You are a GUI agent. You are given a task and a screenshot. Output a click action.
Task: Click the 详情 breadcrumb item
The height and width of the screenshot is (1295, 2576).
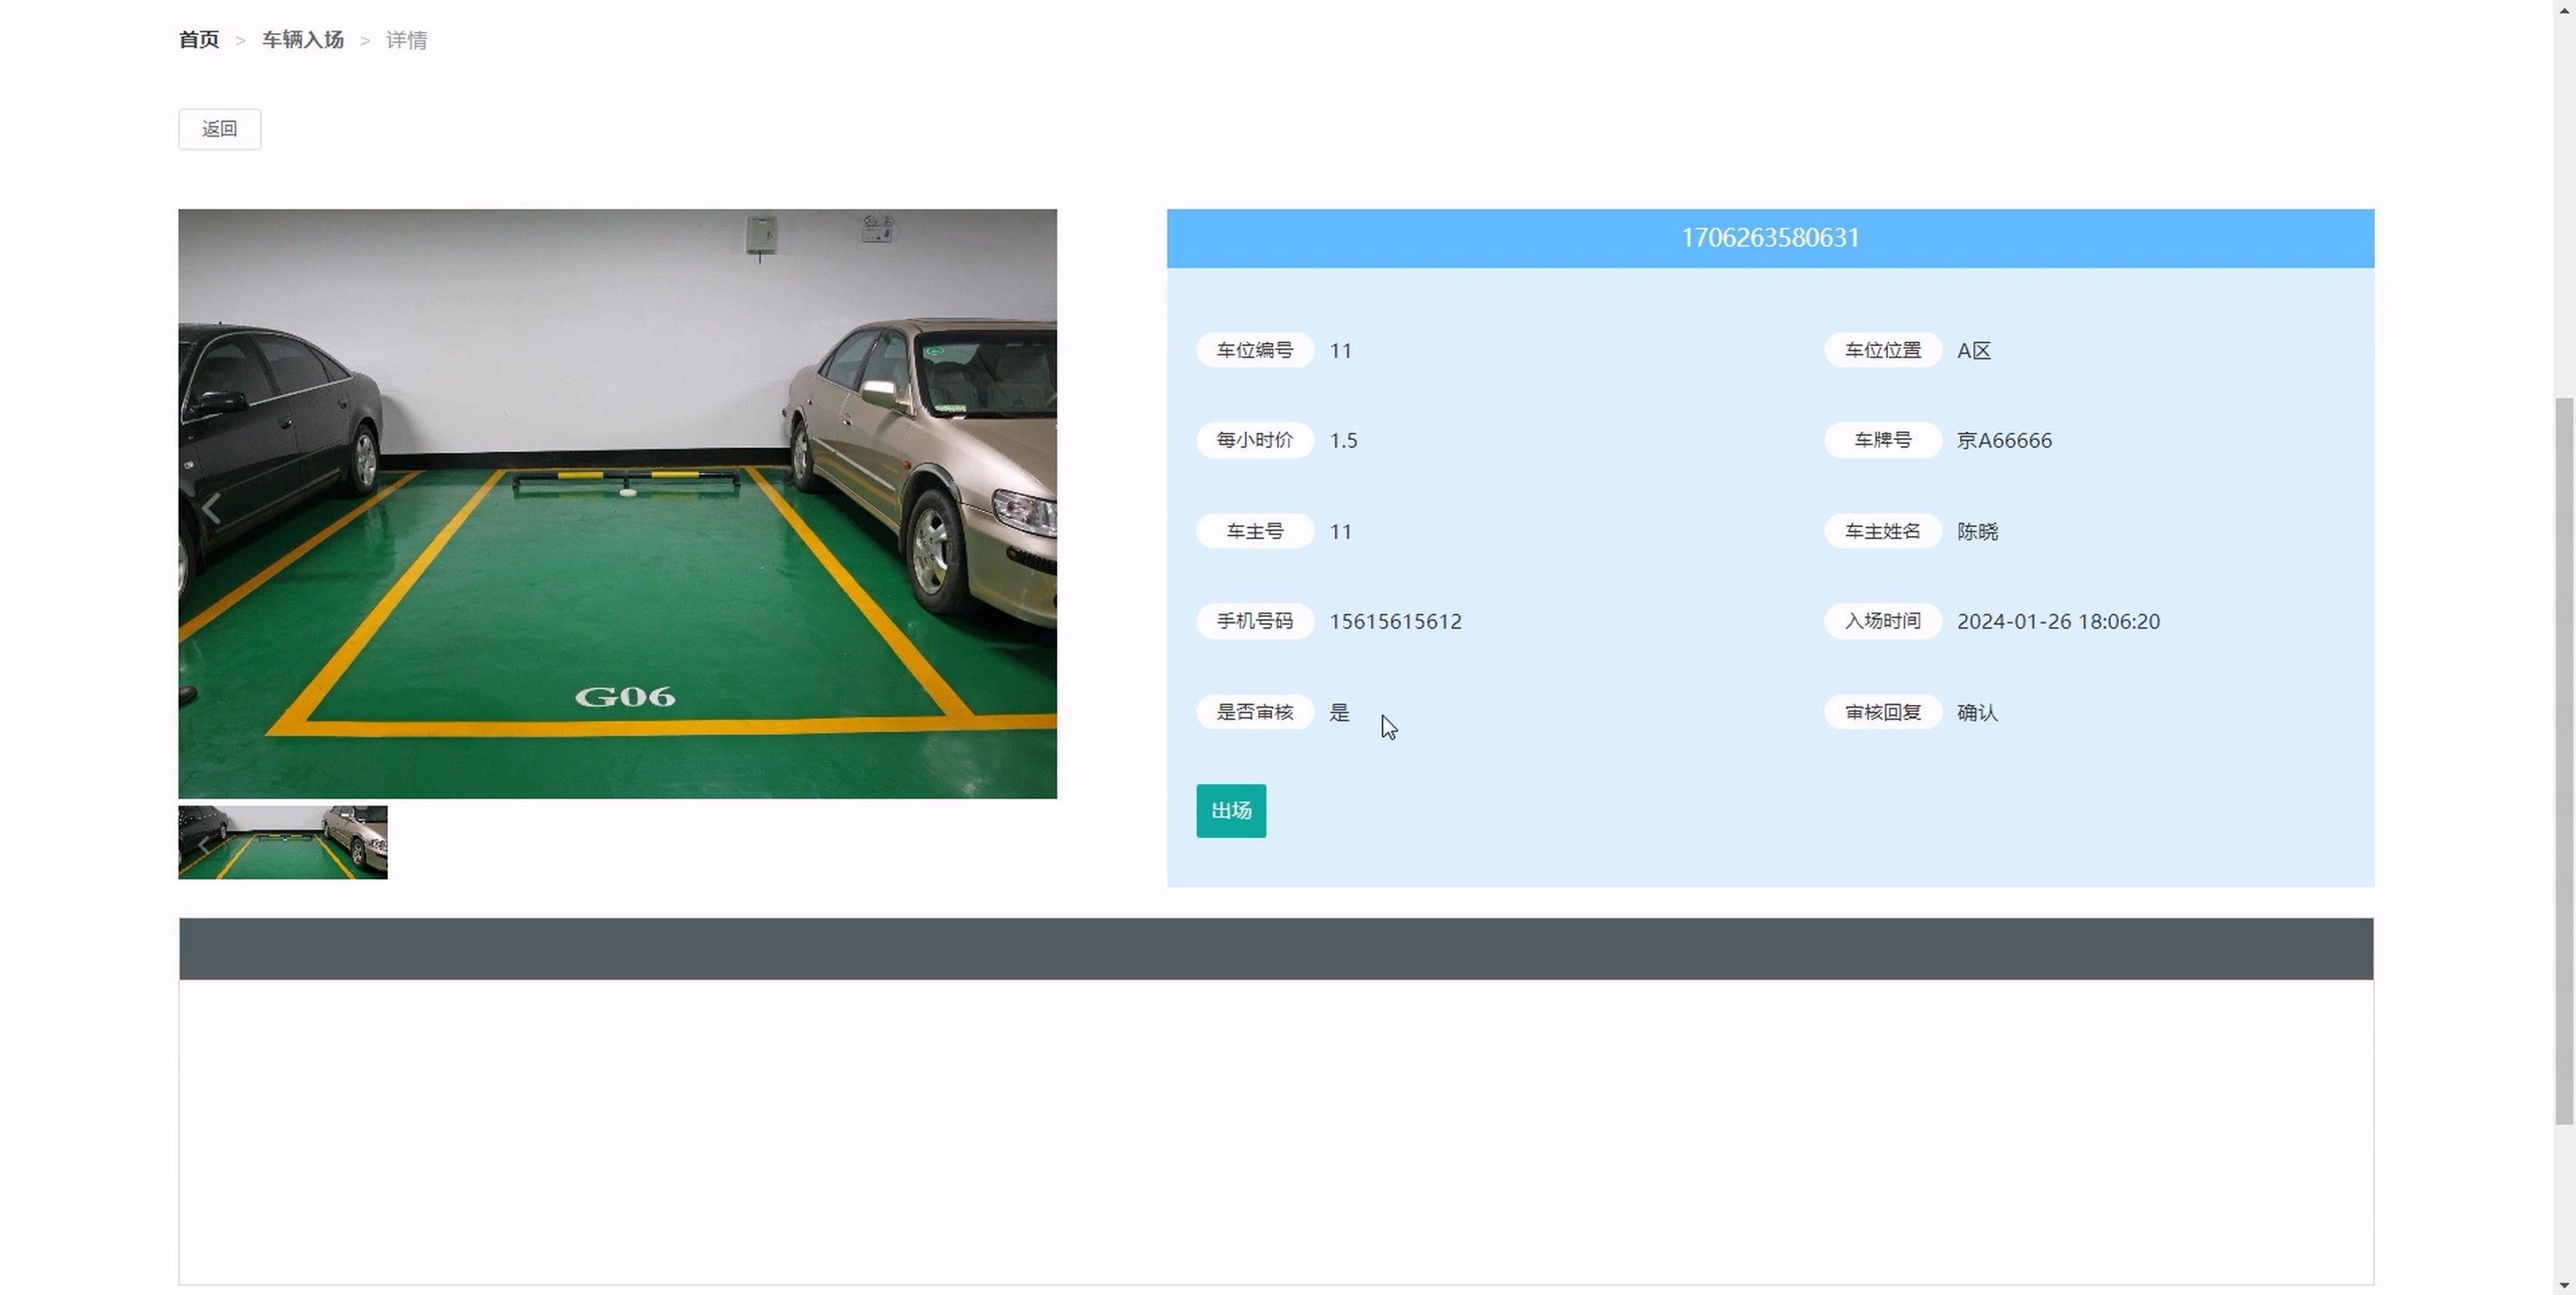point(407,40)
